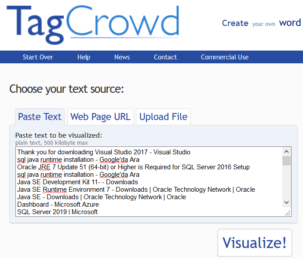
Task: Go to the News page
Action: click(122, 57)
